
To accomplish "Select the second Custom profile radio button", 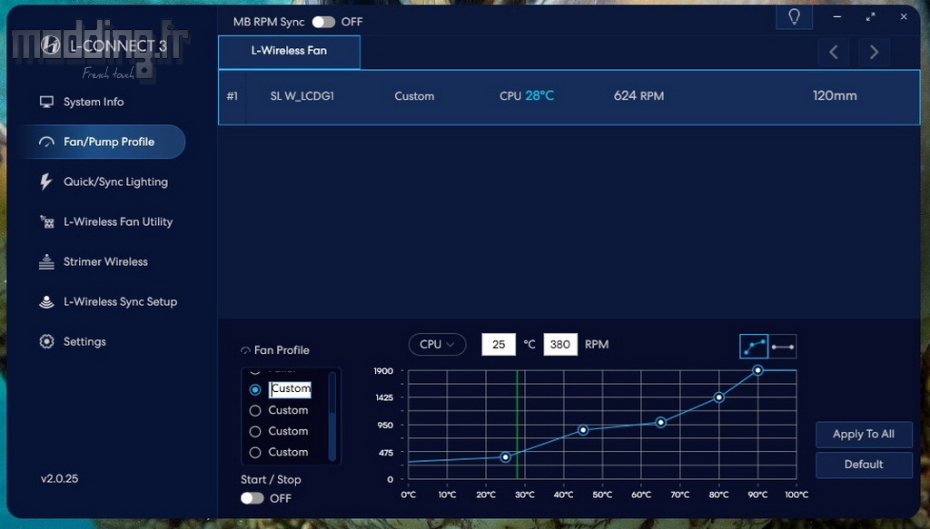I will (255, 410).
